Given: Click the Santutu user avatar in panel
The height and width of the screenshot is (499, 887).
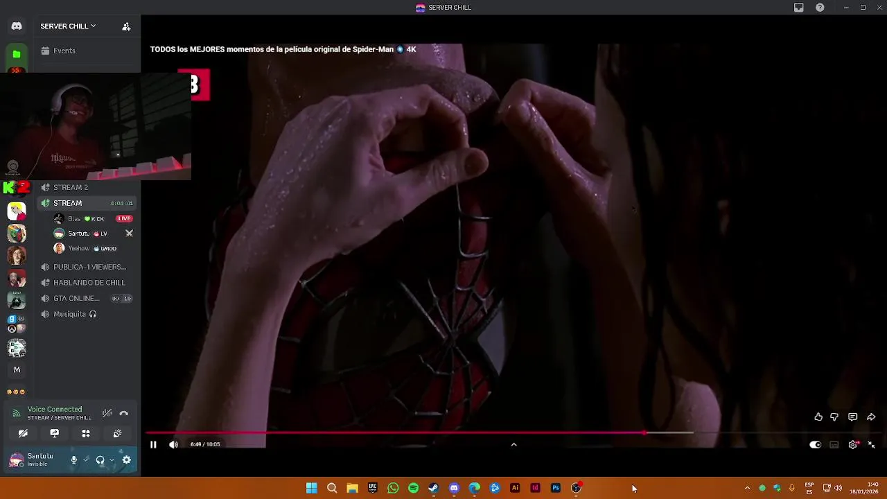Looking at the screenshot, I should pos(16,459).
